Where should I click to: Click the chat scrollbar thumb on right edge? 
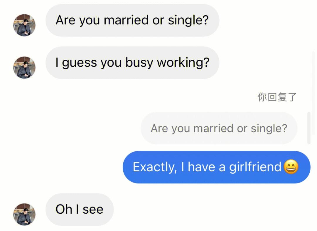tap(309, 128)
